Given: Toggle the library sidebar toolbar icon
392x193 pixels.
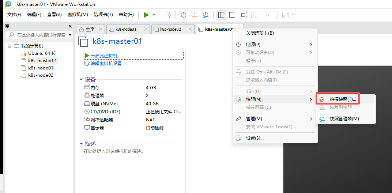Looking at the screenshot, I should (x=221, y=15).
